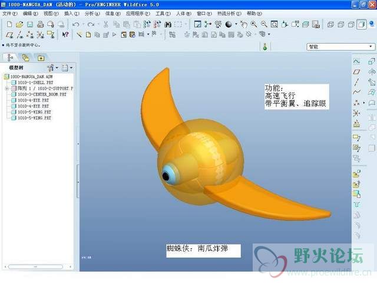Click the add component to assembly icon
377x283 pixels.
point(356,174)
